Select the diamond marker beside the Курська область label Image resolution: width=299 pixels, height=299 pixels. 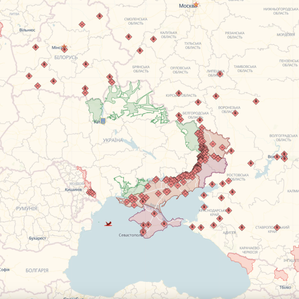(179, 93)
